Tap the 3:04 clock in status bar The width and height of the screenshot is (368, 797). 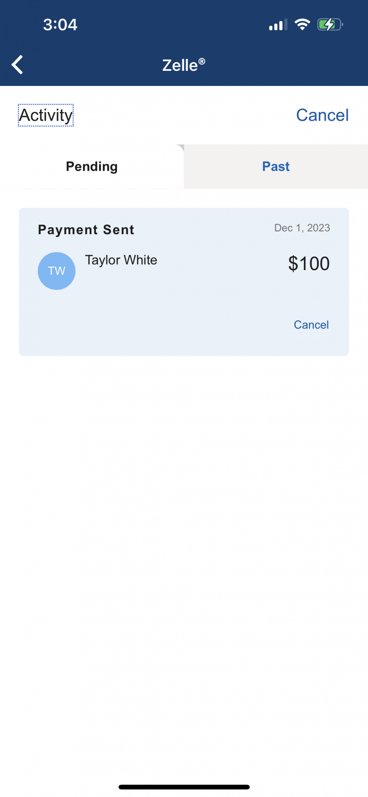pos(60,25)
